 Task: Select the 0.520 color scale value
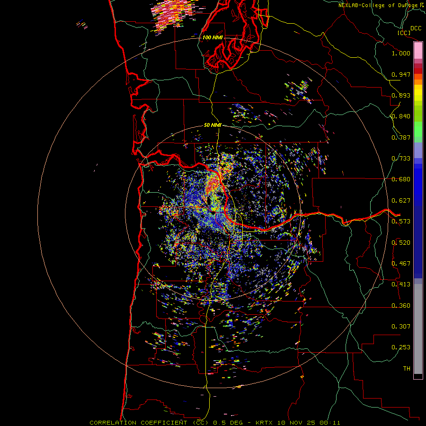[x=401, y=243]
